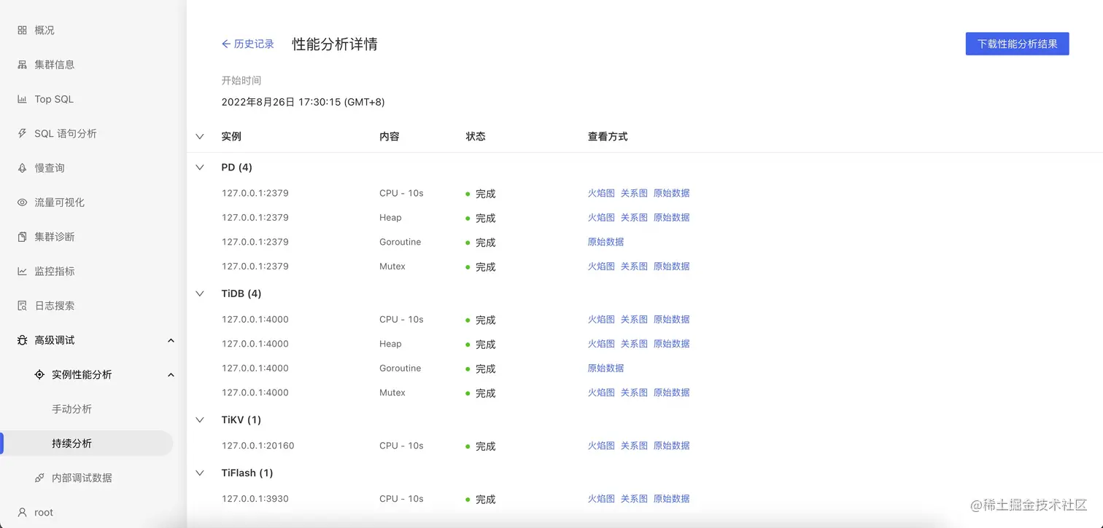Open 关系图 for TiDB CPU - 10s
The height and width of the screenshot is (528, 1103).
(x=634, y=320)
